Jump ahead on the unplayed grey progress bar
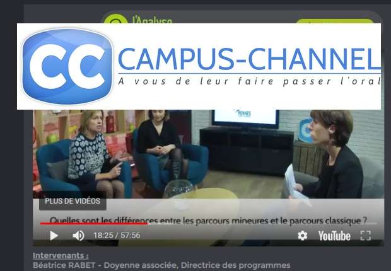This screenshot has height=271, width=391. point(262,223)
